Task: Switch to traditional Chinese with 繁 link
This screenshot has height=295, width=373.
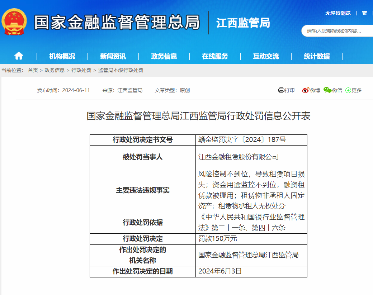Action: [364, 13]
